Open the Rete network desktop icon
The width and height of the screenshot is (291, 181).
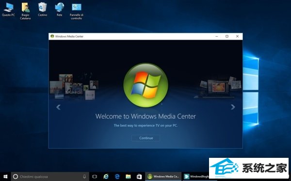[x=59, y=10]
